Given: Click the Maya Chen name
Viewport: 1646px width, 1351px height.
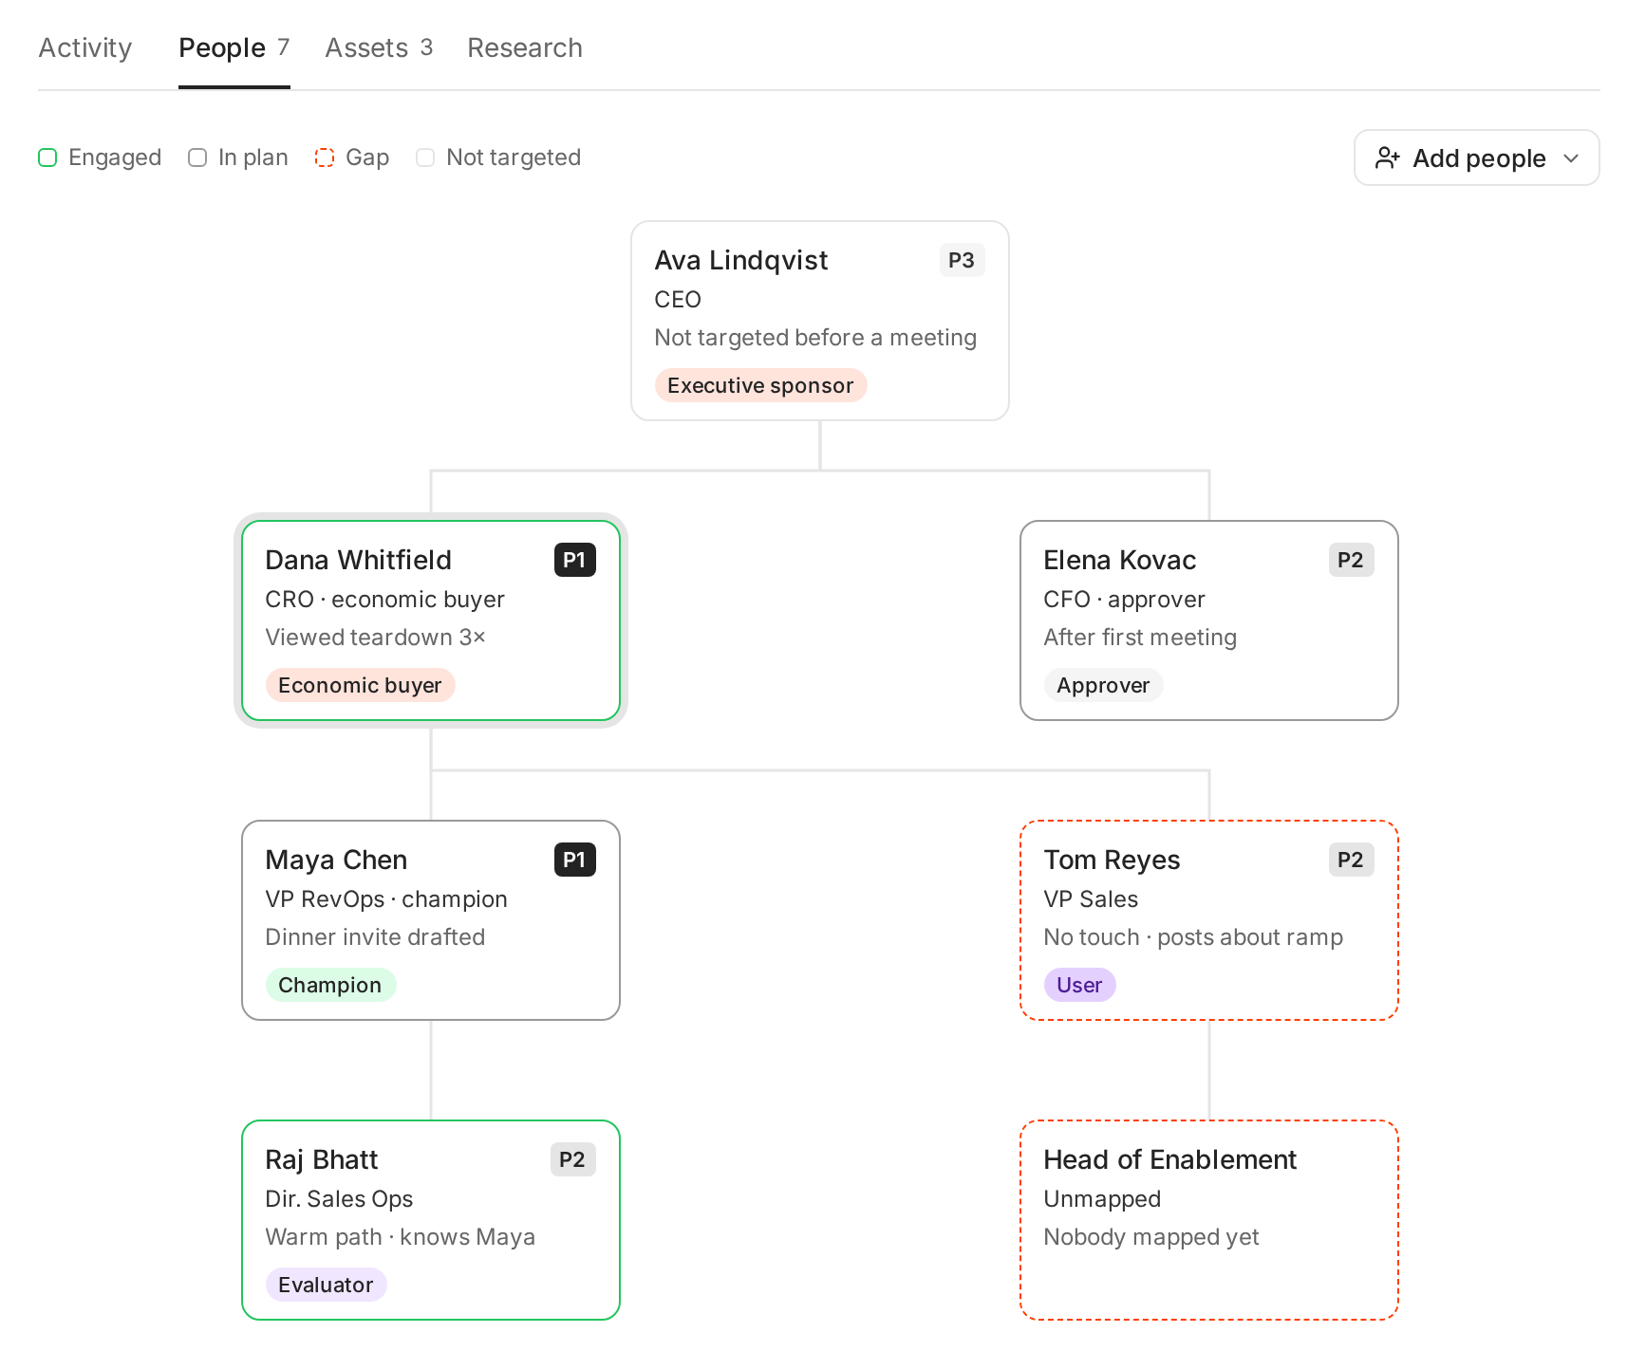Looking at the screenshot, I should [x=336, y=861].
